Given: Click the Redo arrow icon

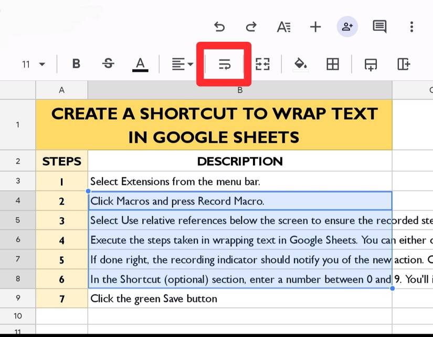Looking at the screenshot, I should pyautogui.click(x=251, y=27).
